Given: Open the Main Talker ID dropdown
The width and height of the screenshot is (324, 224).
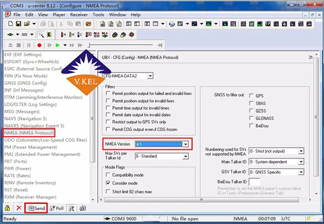Looking at the screenshot, I should [x=301, y=162].
